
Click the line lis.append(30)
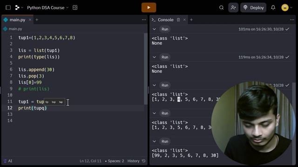point(36,70)
